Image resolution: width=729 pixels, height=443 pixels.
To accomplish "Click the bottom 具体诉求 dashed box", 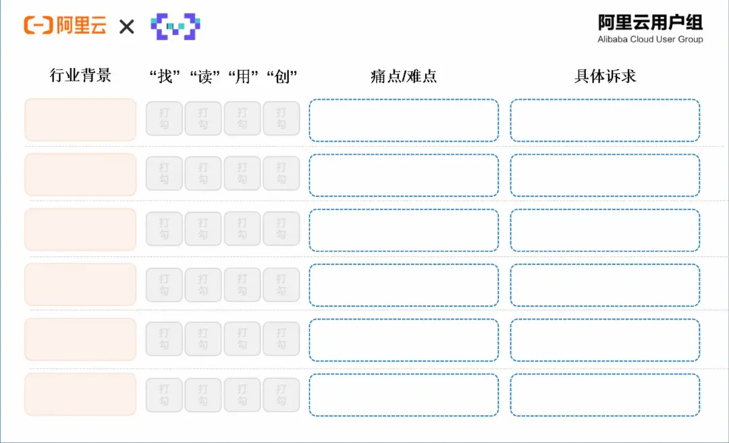I will click(x=605, y=395).
